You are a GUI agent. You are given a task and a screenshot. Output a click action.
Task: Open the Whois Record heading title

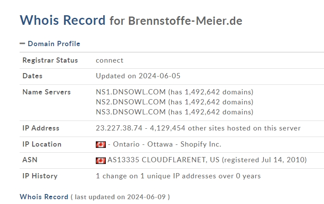pyautogui.click(x=63, y=20)
